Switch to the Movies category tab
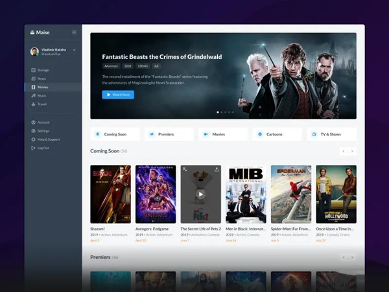Viewport: 389px width, 292px height. pos(223,134)
